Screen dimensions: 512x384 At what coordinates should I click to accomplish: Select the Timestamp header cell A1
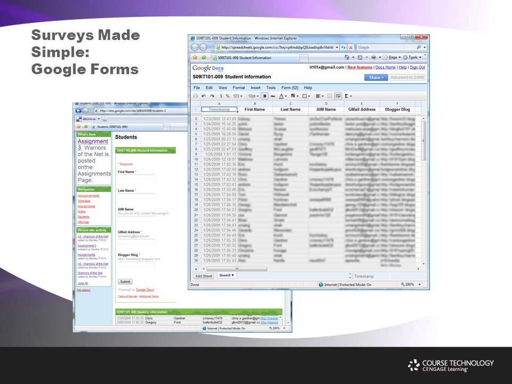click(x=219, y=109)
